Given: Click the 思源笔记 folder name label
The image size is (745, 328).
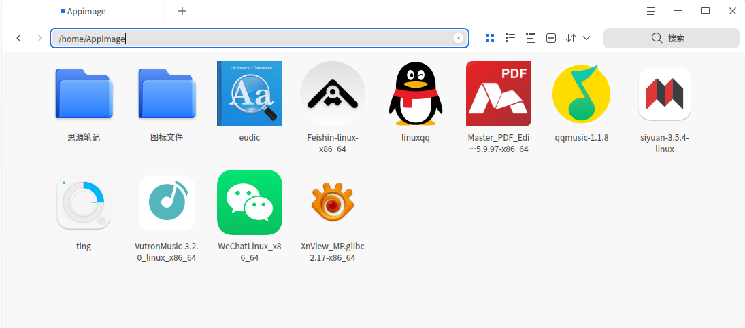Looking at the screenshot, I should tap(84, 138).
